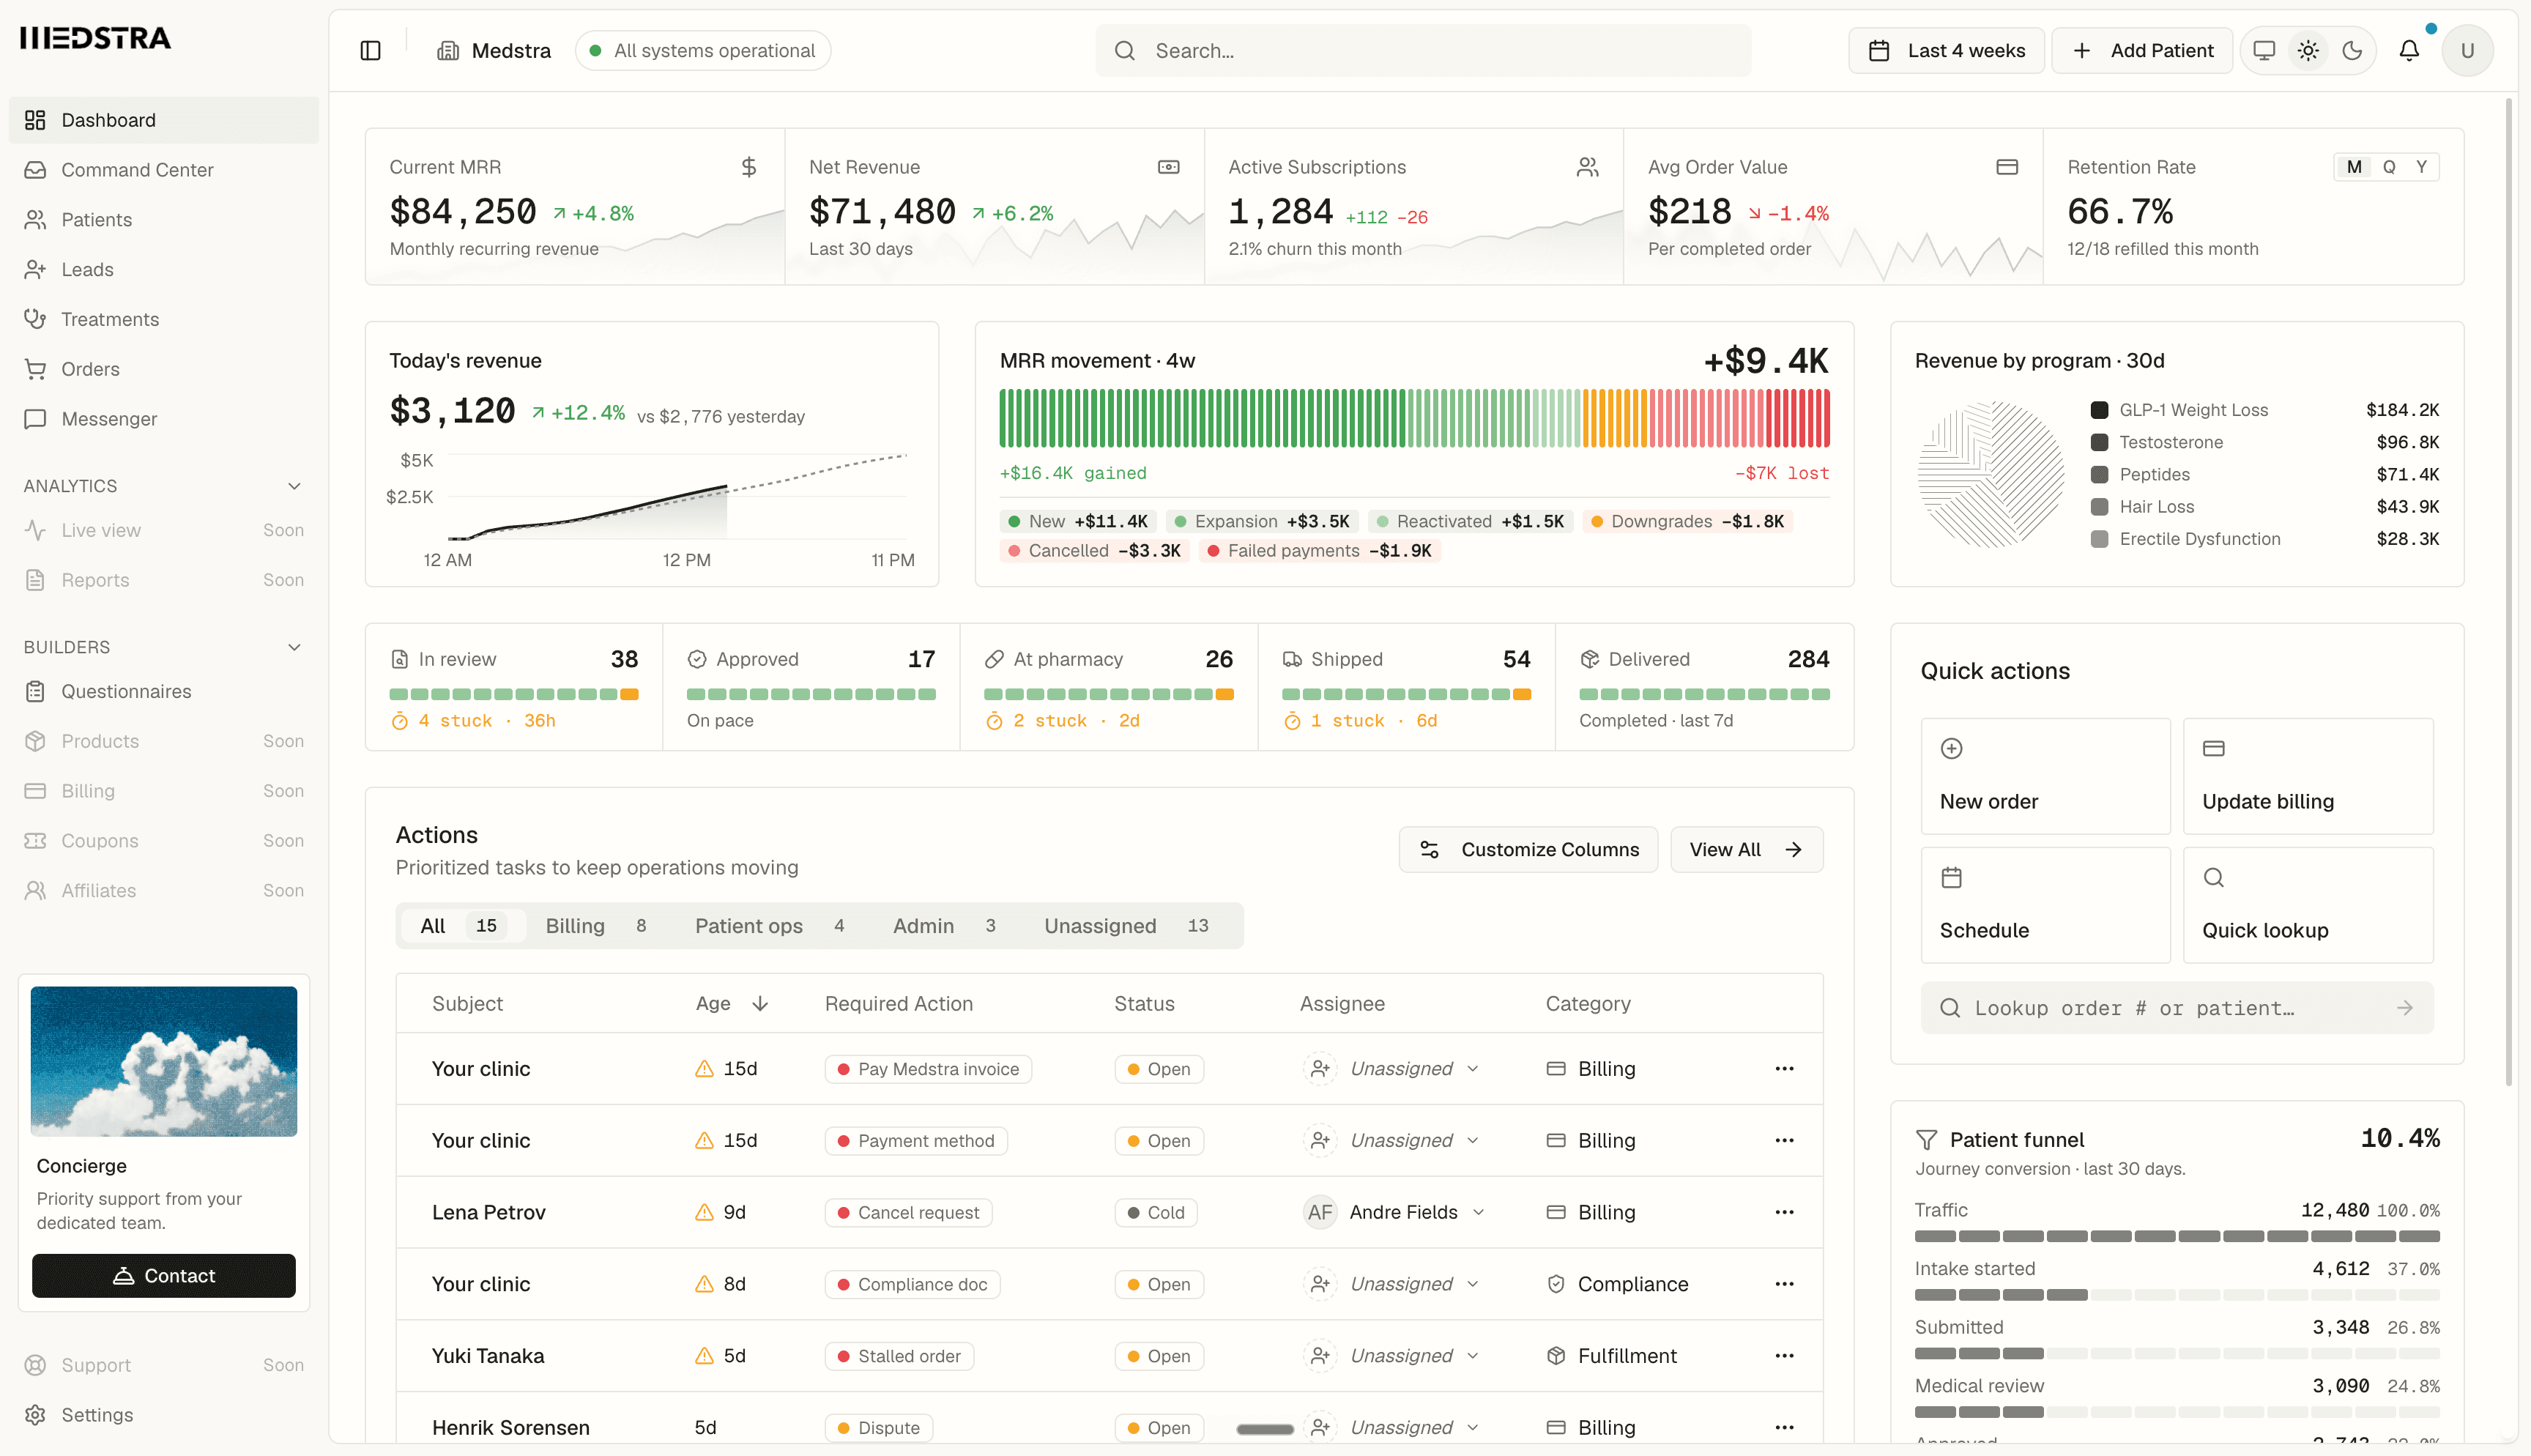Select monthly retention rate view
Viewport: 2531px width, 1456px height.
coord(2354,167)
